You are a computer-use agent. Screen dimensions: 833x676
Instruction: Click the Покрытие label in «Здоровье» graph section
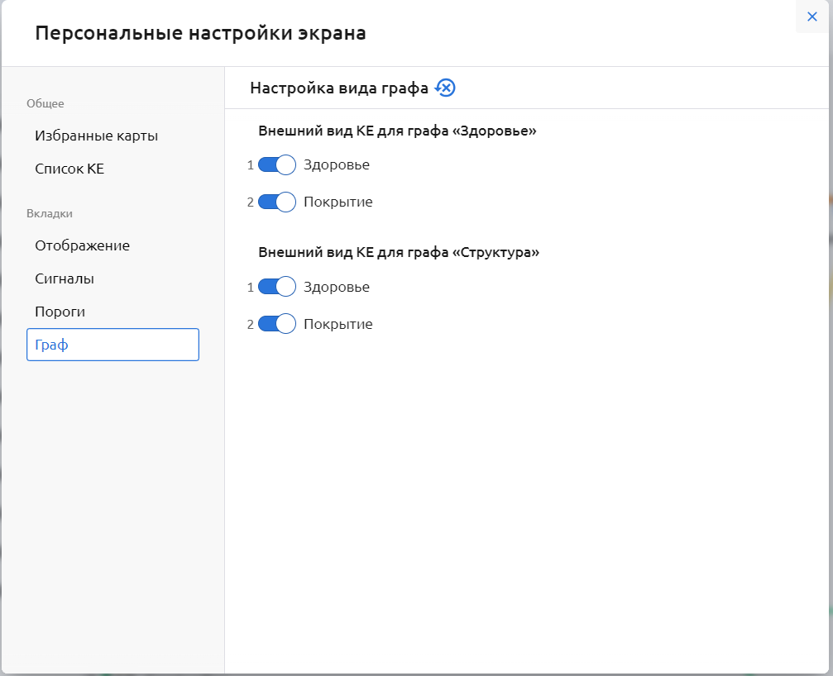pos(338,202)
